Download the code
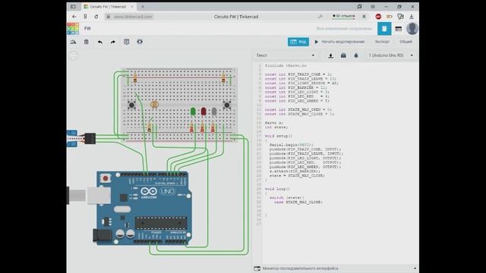This screenshot has height=273, width=486. coord(331,55)
